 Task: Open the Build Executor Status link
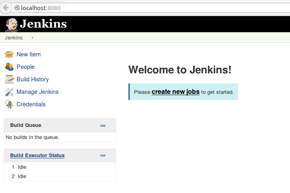click(38, 155)
